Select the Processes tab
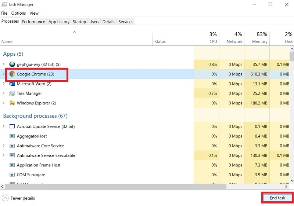The width and height of the screenshot is (294, 206). [10, 21]
